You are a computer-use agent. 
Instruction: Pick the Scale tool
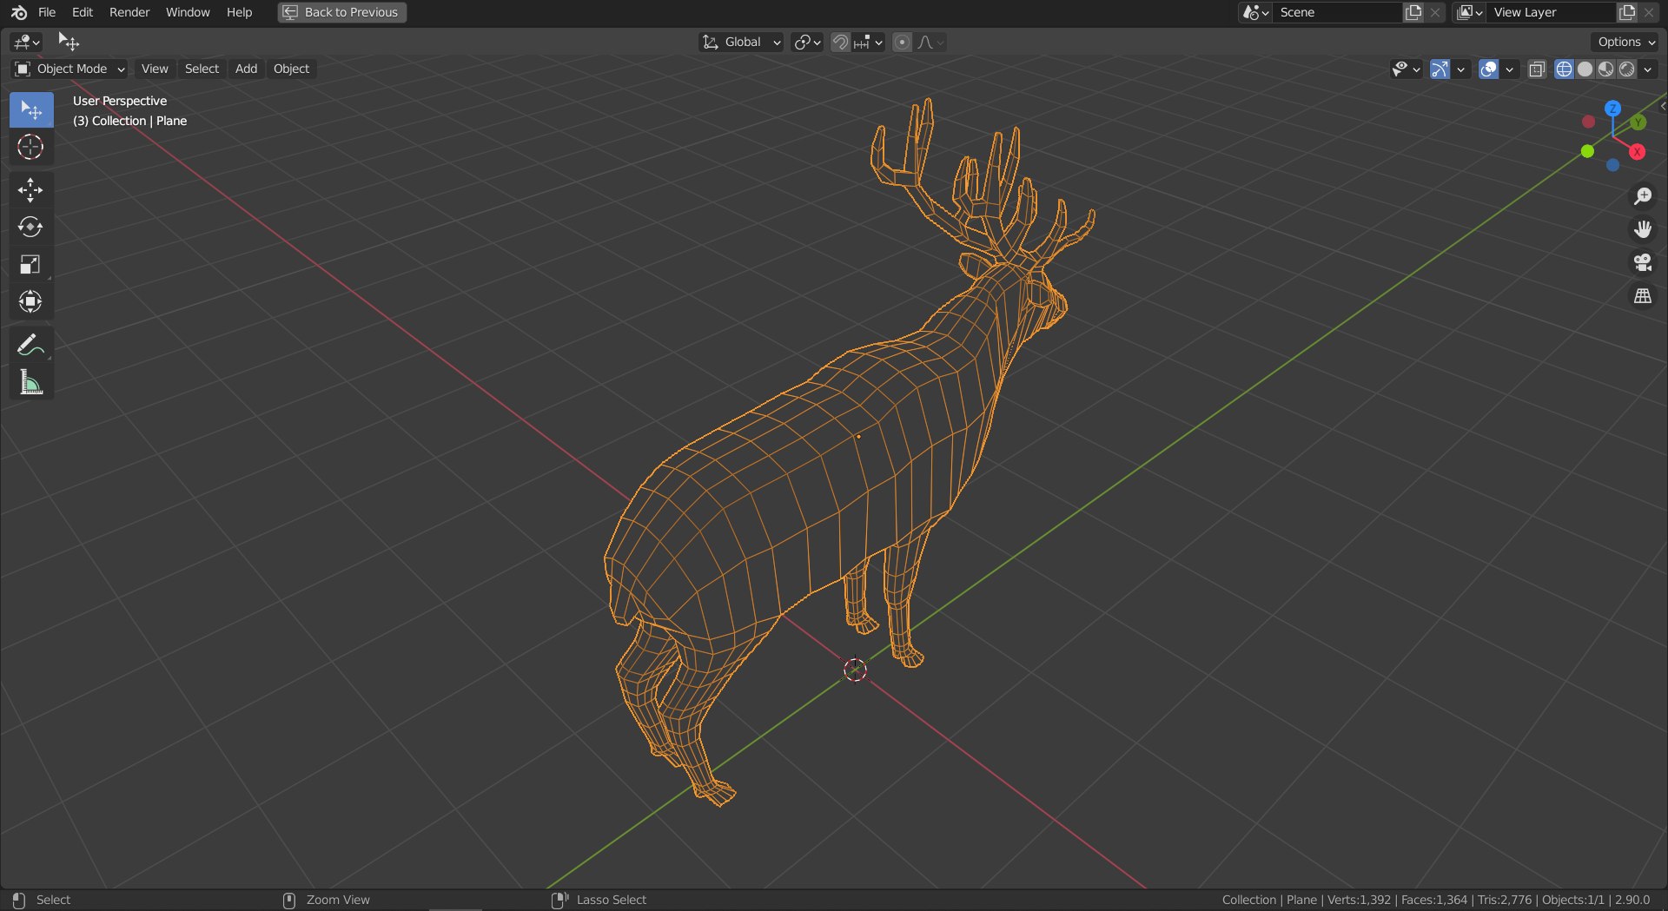(x=31, y=264)
